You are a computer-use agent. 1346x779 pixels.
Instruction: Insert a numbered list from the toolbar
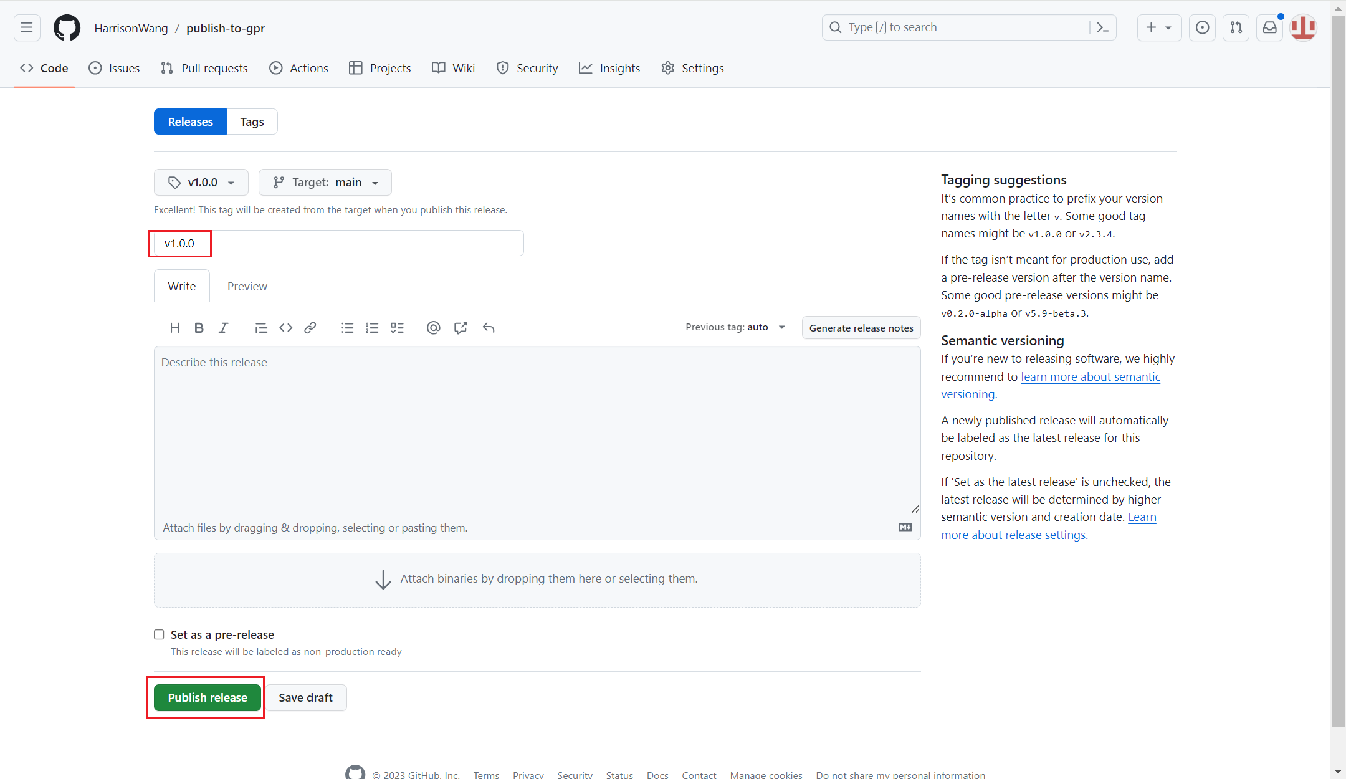372,327
